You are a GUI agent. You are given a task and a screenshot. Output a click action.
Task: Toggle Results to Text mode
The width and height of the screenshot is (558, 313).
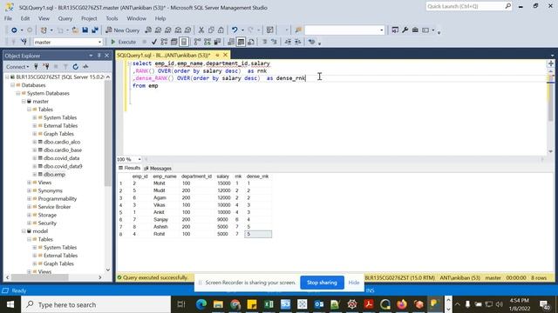[x=231, y=42]
